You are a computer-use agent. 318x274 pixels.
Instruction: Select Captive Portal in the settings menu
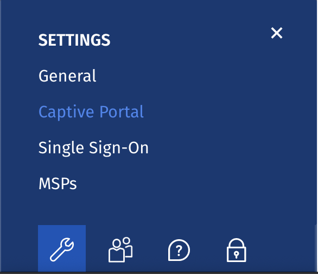91,112
